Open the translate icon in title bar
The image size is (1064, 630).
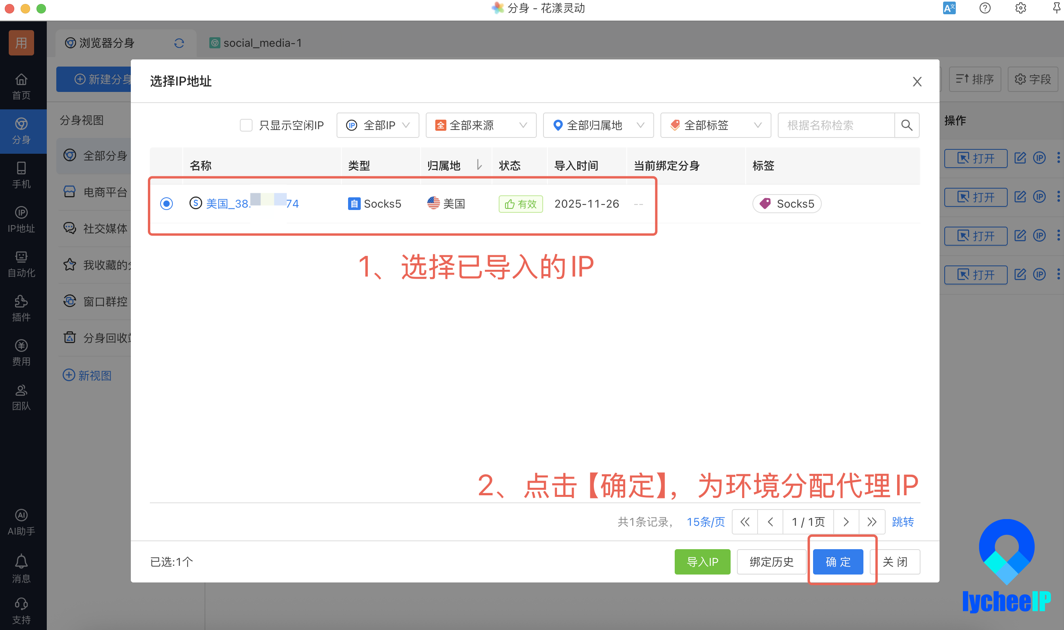(949, 8)
